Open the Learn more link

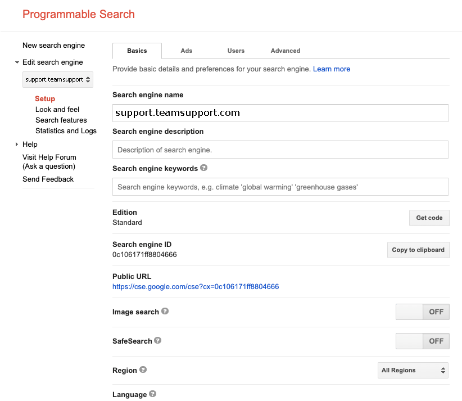click(332, 69)
